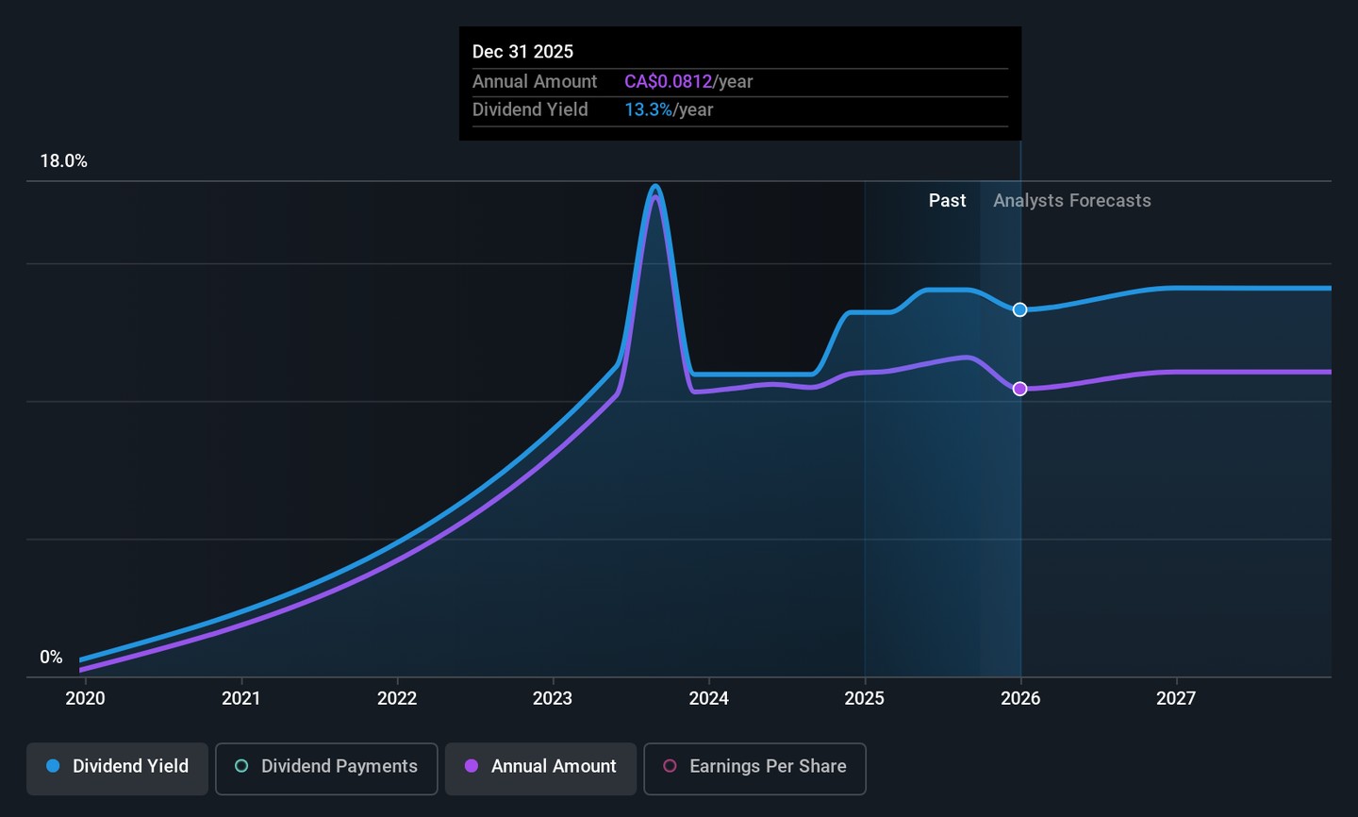
Task: Enable the Dividend Payments series
Action: [326, 767]
